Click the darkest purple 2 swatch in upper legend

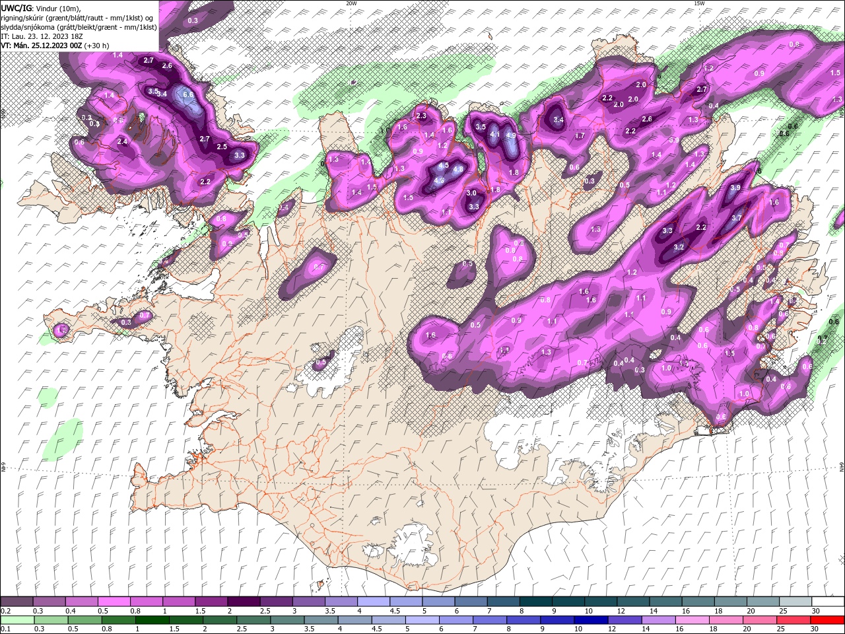point(244,602)
